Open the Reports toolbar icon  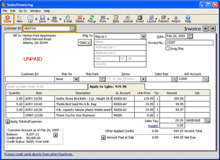[x=164, y=19]
